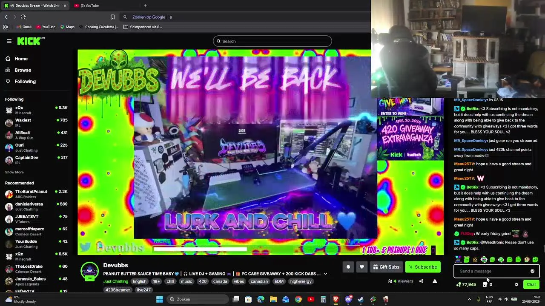
Task: Open Cooking Calculator bookmark
Action: (x=99, y=27)
